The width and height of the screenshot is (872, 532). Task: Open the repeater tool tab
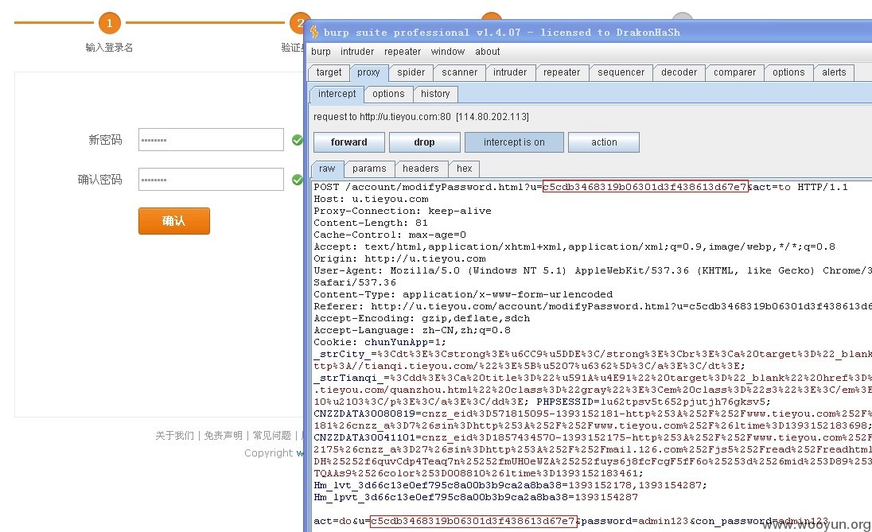[562, 72]
